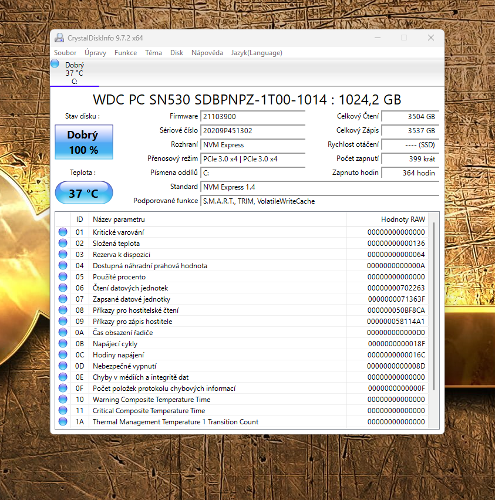The image size is (495, 500).
Task: Open the Téma menu
Action: click(153, 53)
